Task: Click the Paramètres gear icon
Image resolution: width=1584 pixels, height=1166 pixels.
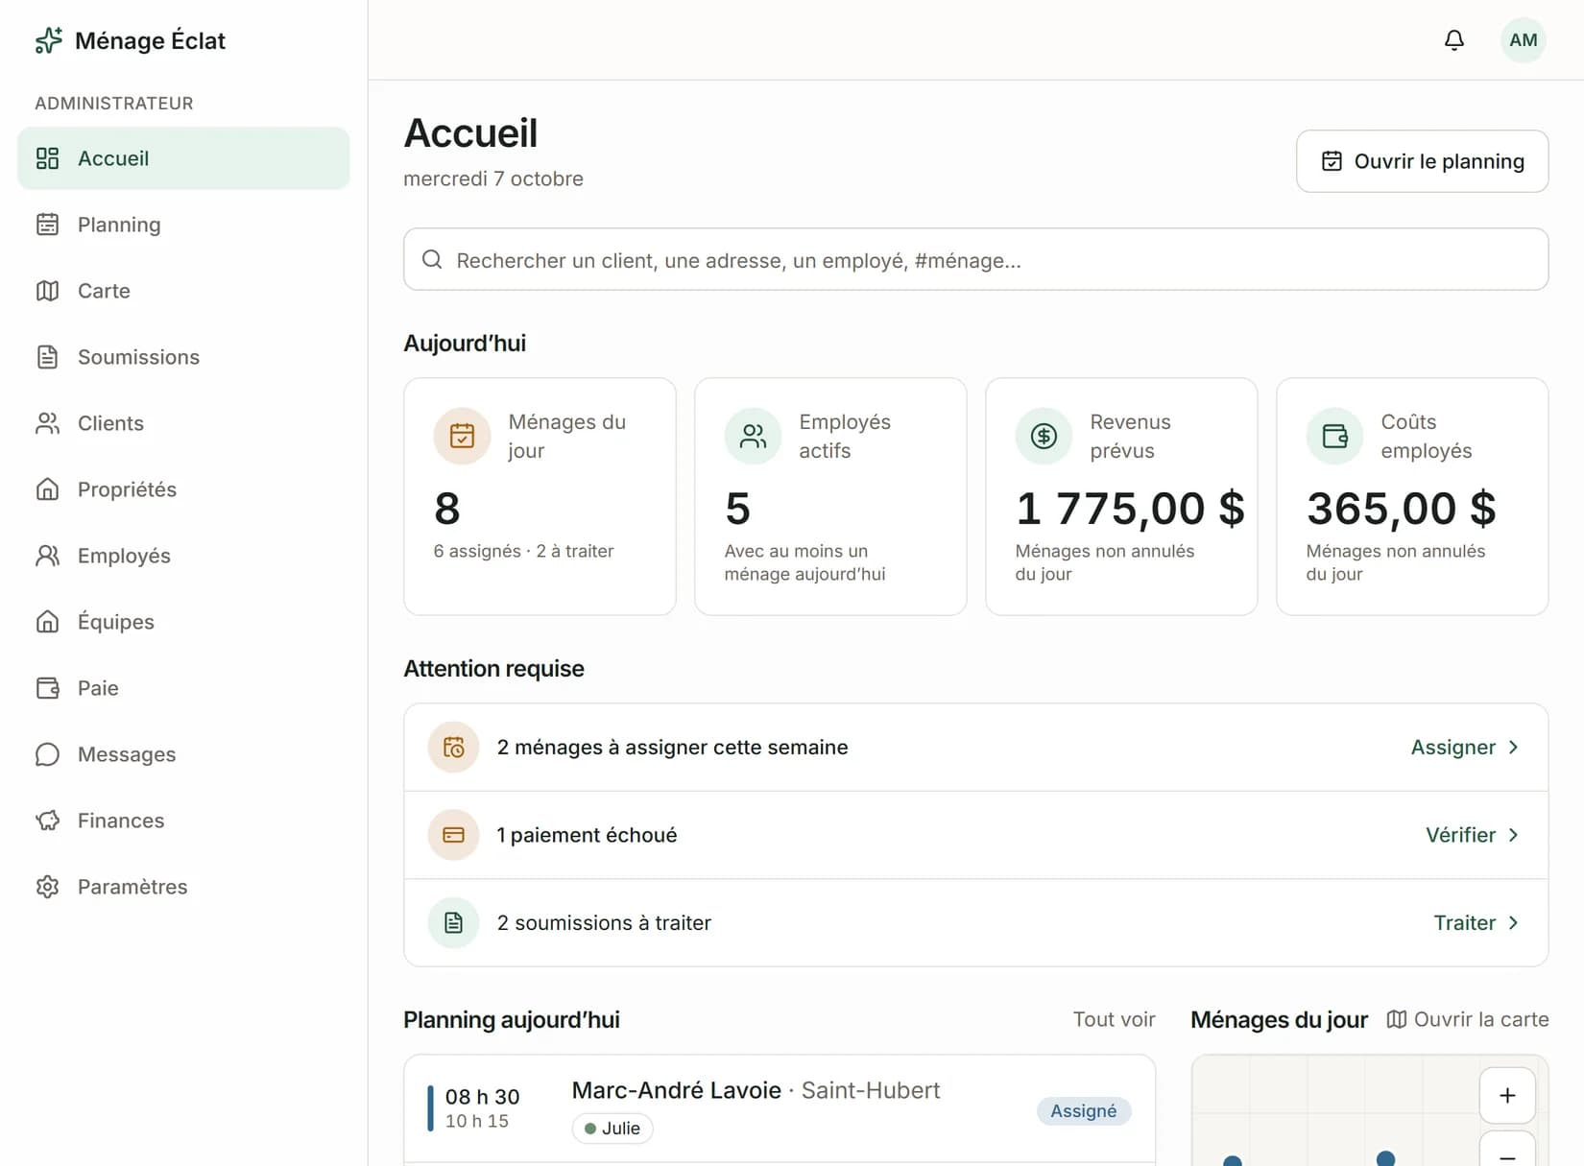Action: pyautogui.click(x=48, y=887)
